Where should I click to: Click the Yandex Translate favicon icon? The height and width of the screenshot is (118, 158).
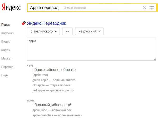[x=24, y=23]
